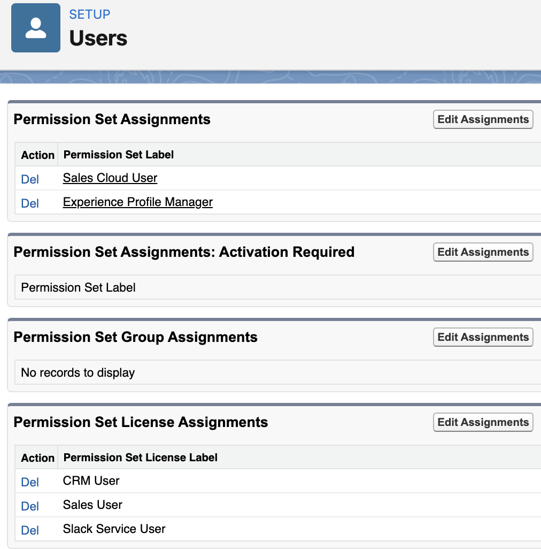
Task: Click Edit Assignments for Permission Set License Assignments
Action: 483,422
